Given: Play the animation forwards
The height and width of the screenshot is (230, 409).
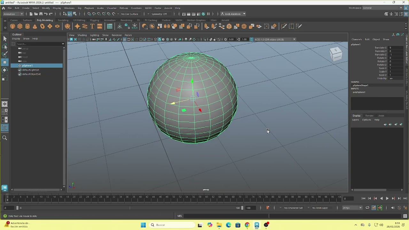Looking at the screenshot, I should click(387, 199).
